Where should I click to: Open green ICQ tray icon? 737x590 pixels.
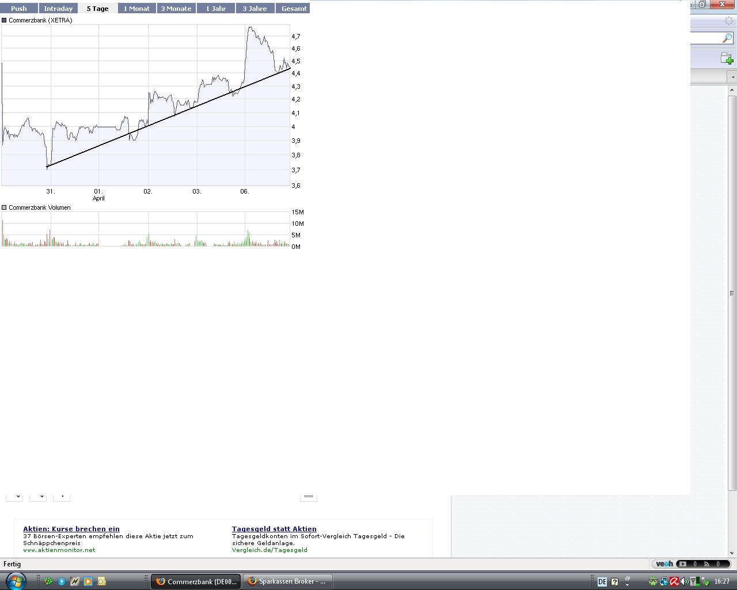(x=654, y=581)
